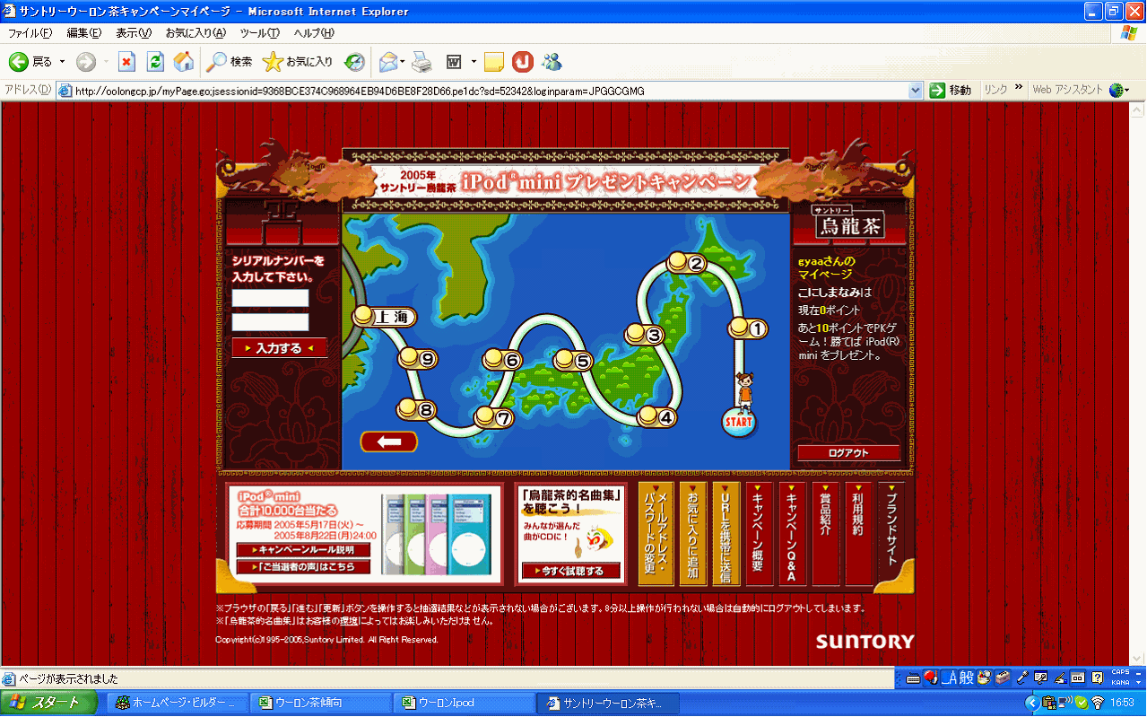
Task: Click the IME toolbox icon
Action: click(1003, 677)
